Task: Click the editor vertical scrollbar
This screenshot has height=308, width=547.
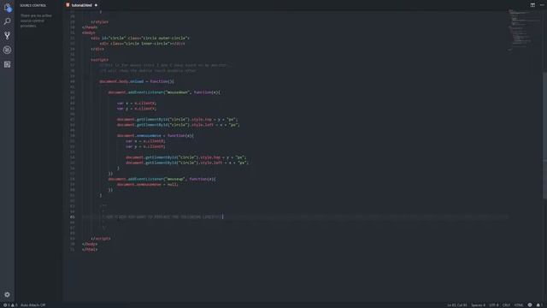Action: click(x=544, y=135)
